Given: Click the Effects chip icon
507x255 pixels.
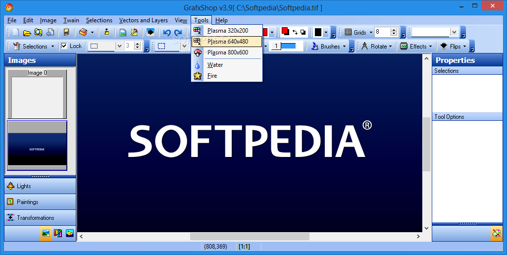Looking at the screenshot, I should pos(404,46).
